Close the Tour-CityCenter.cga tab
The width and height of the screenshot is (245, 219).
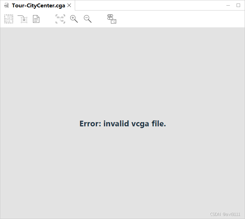click(69, 6)
